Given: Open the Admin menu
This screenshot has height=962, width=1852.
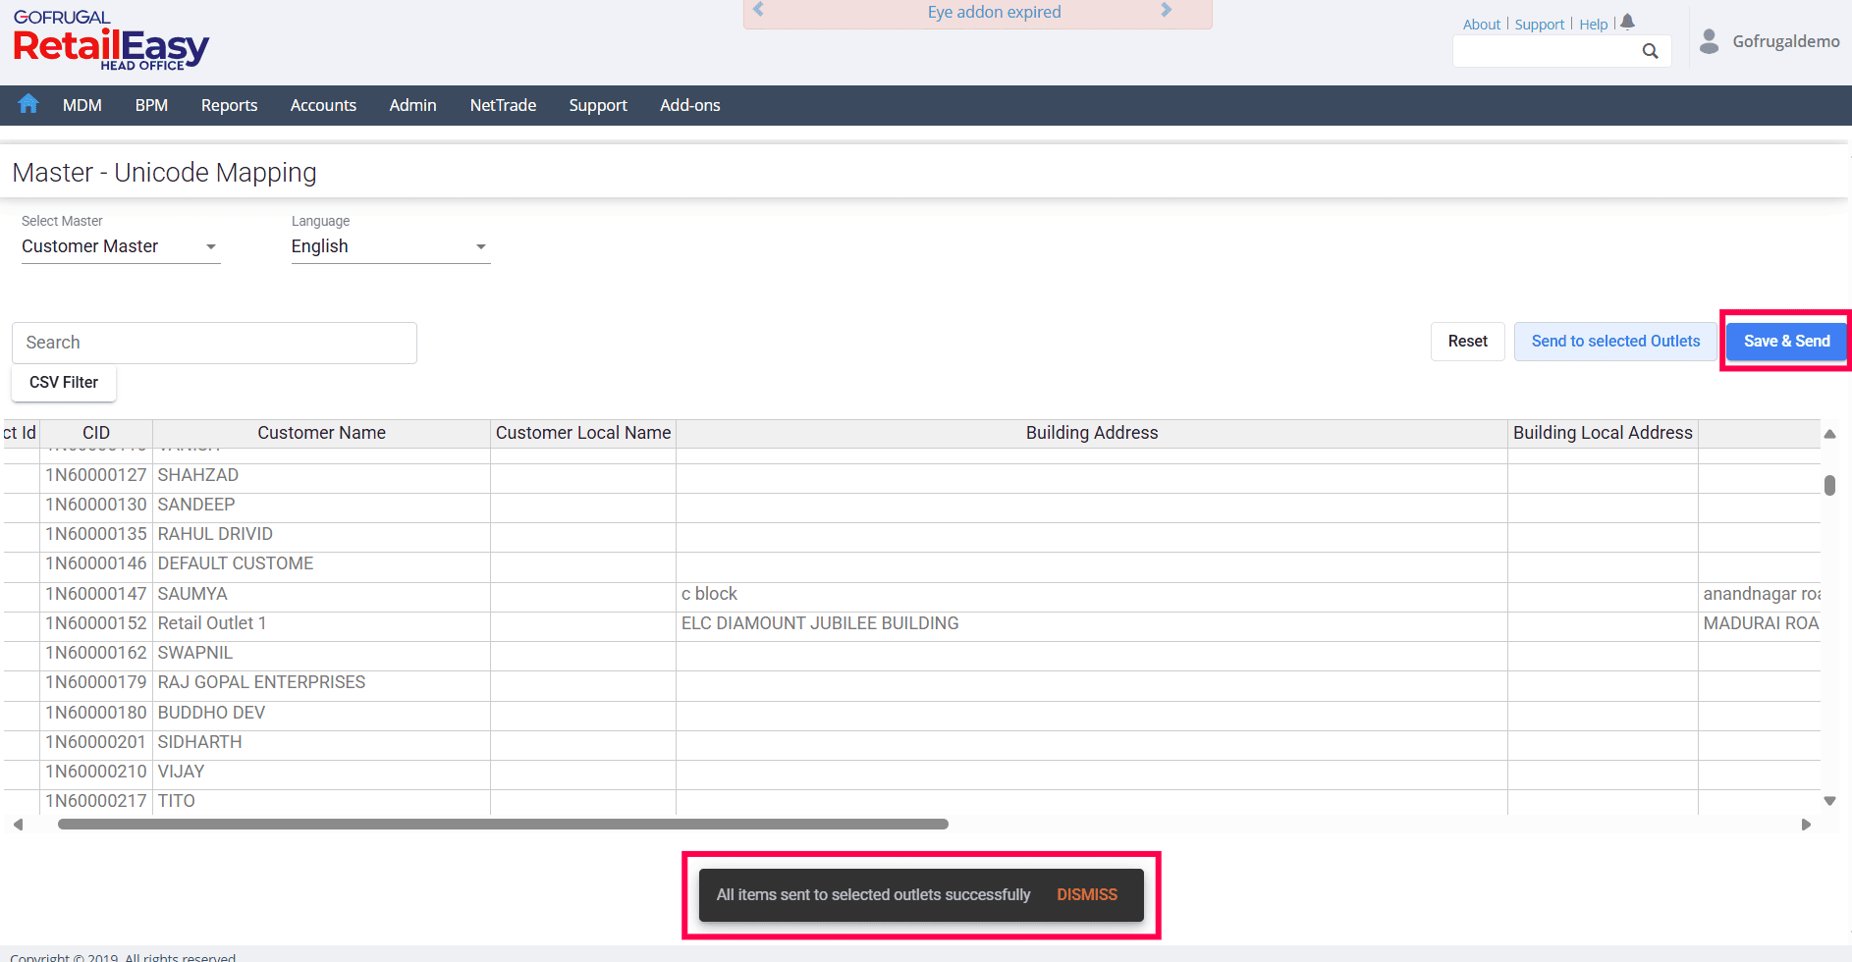Looking at the screenshot, I should tap(412, 105).
